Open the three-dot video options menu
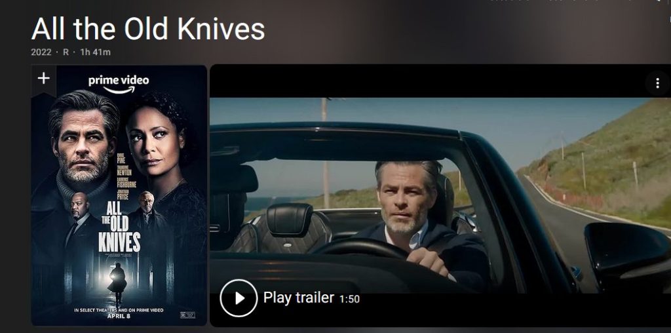Screen dimensions: 671x333 (657, 83)
